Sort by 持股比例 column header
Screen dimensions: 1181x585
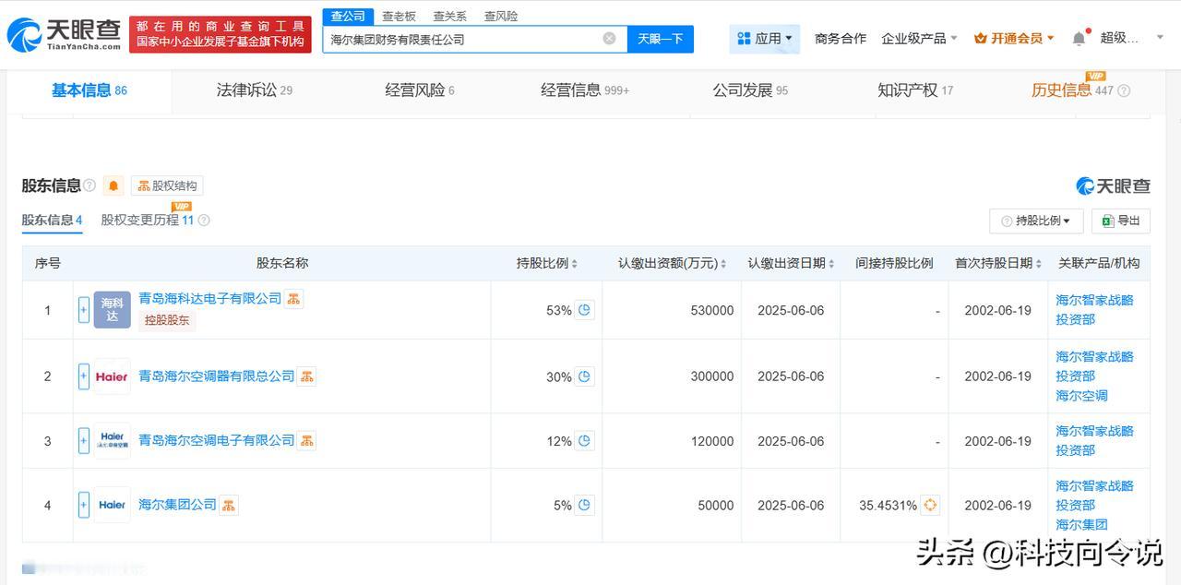[546, 263]
